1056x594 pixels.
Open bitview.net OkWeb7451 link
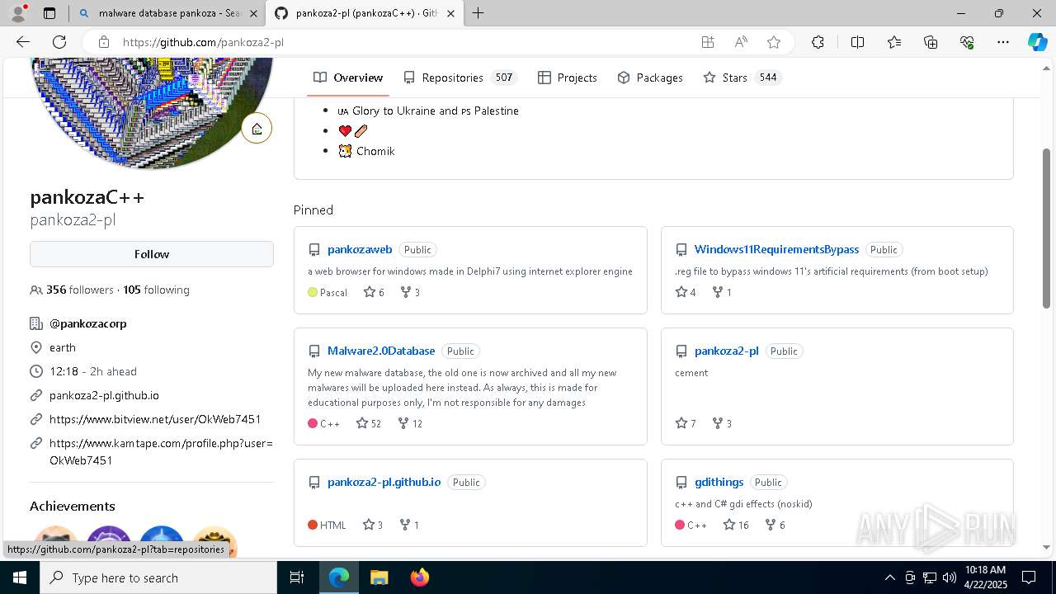pyautogui.click(x=155, y=419)
